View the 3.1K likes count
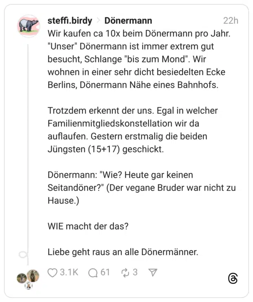The width and height of the screenshot is (253, 302). click(69, 272)
